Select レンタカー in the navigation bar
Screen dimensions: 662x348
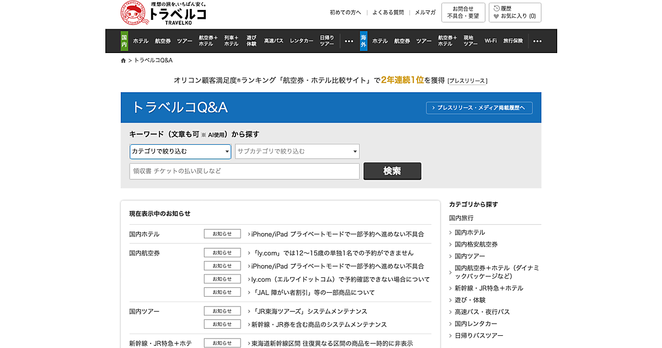(x=302, y=41)
